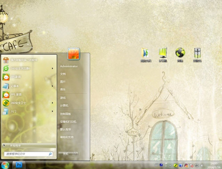
Task: Click the blue globe tray icon
Action: [x=181, y=166]
